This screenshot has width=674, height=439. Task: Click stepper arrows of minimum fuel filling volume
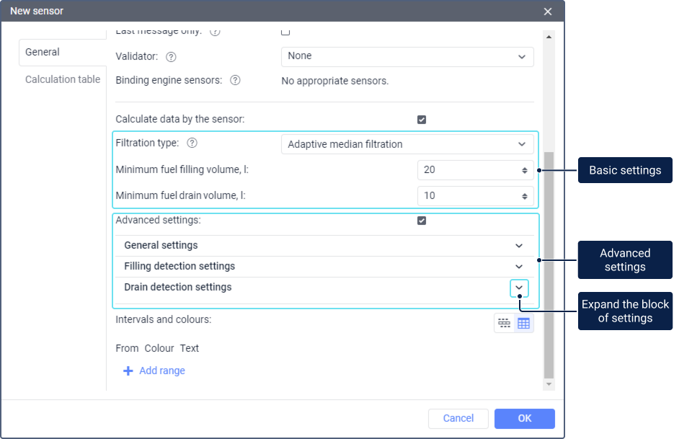[525, 170]
